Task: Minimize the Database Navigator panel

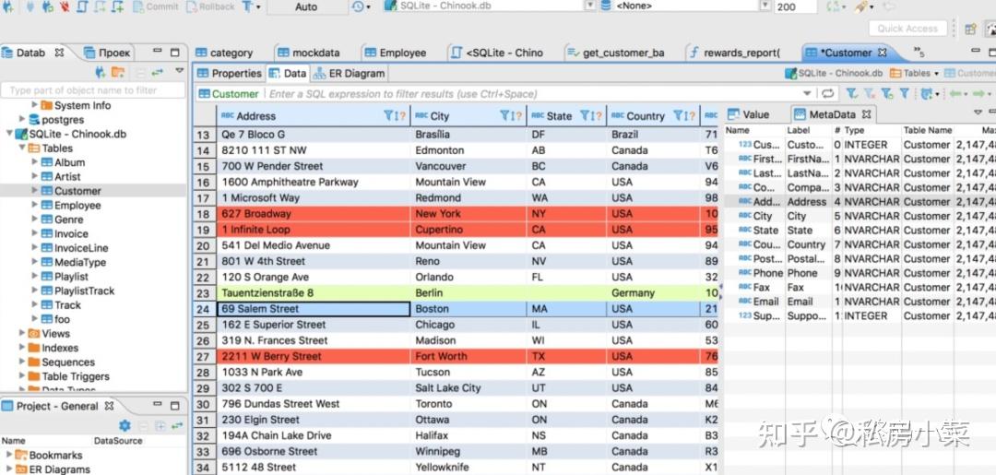Action: click(157, 52)
